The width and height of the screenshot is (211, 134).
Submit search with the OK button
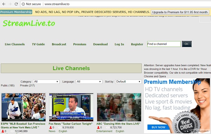point(187,44)
